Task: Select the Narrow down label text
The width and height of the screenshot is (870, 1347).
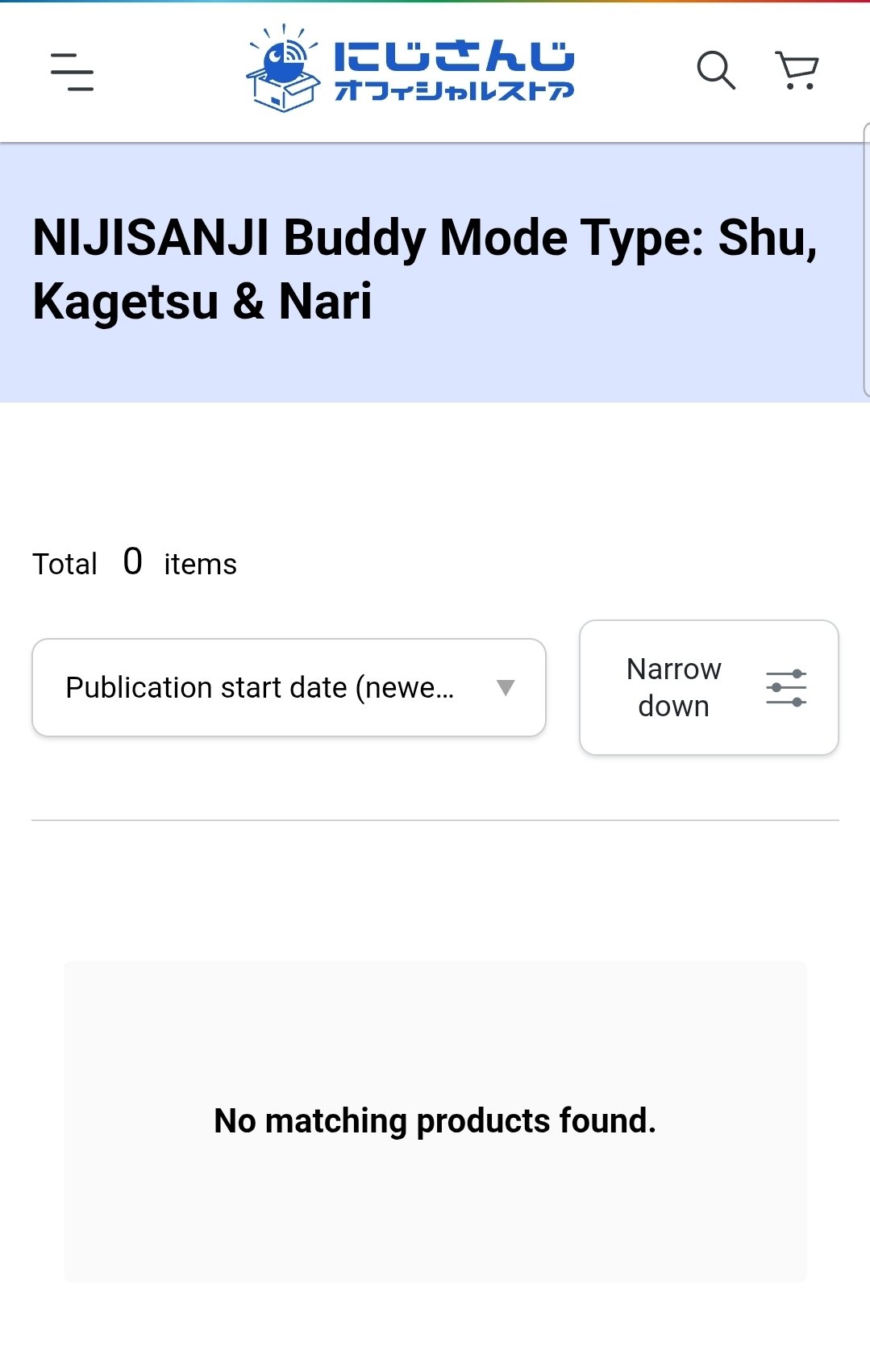Action: pos(674,688)
